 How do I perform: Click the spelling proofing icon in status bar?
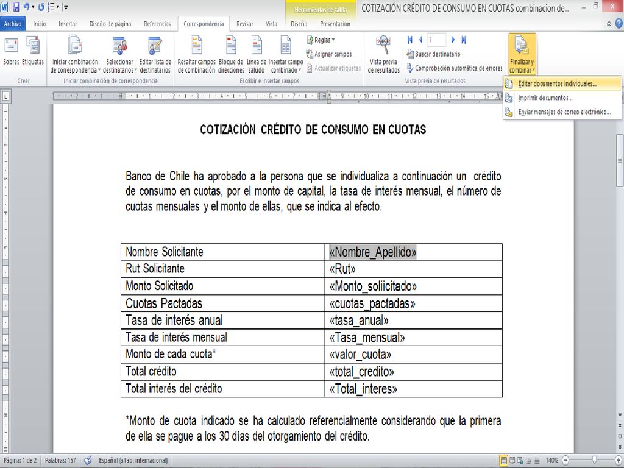tap(88, 461)
